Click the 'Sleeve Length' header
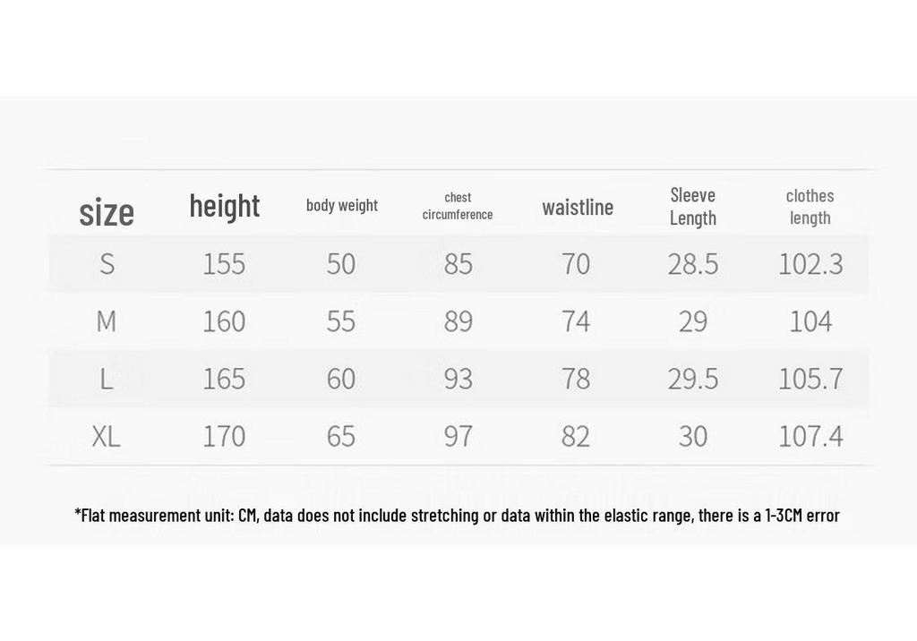 click(693, 207)
